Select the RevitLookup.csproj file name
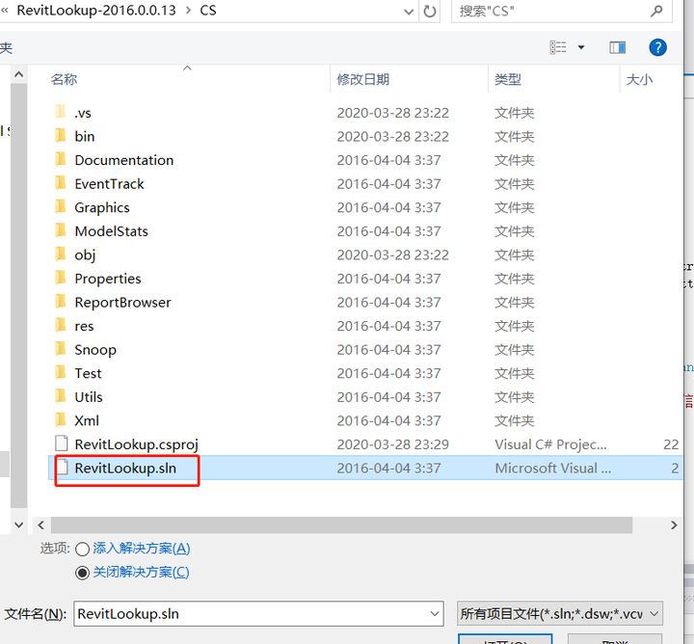Viewport: 694px width, 644px height. (136, 444)
